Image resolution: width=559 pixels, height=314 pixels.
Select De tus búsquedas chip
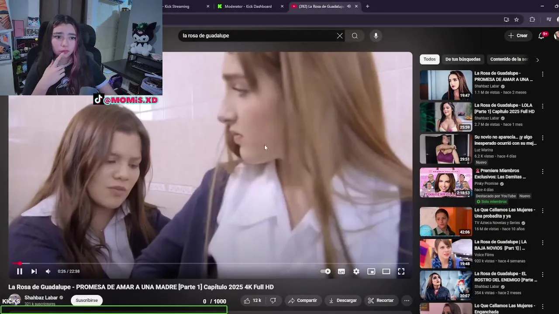tap(463, 59)
